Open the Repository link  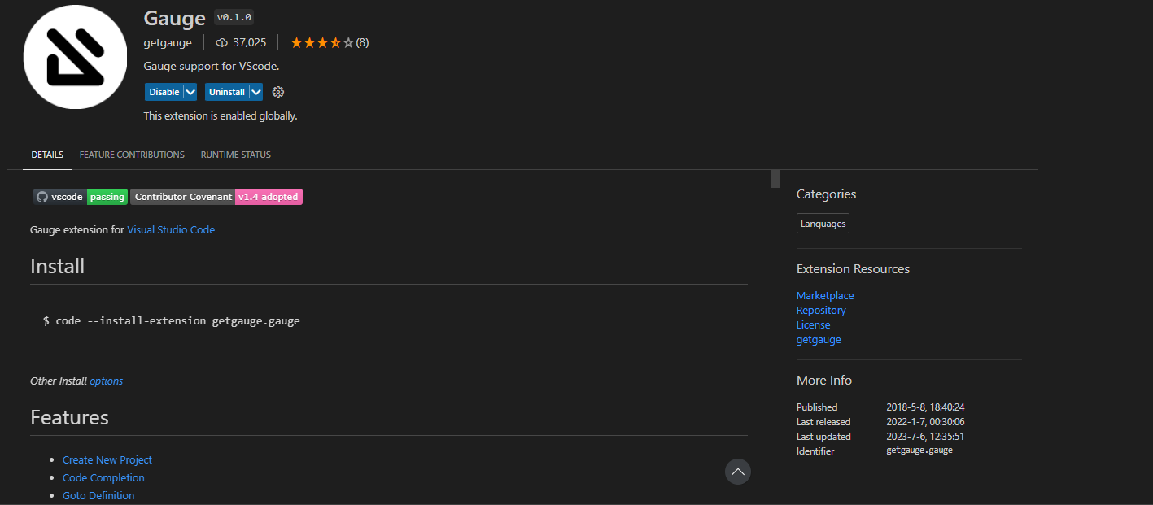click(821, 310)
